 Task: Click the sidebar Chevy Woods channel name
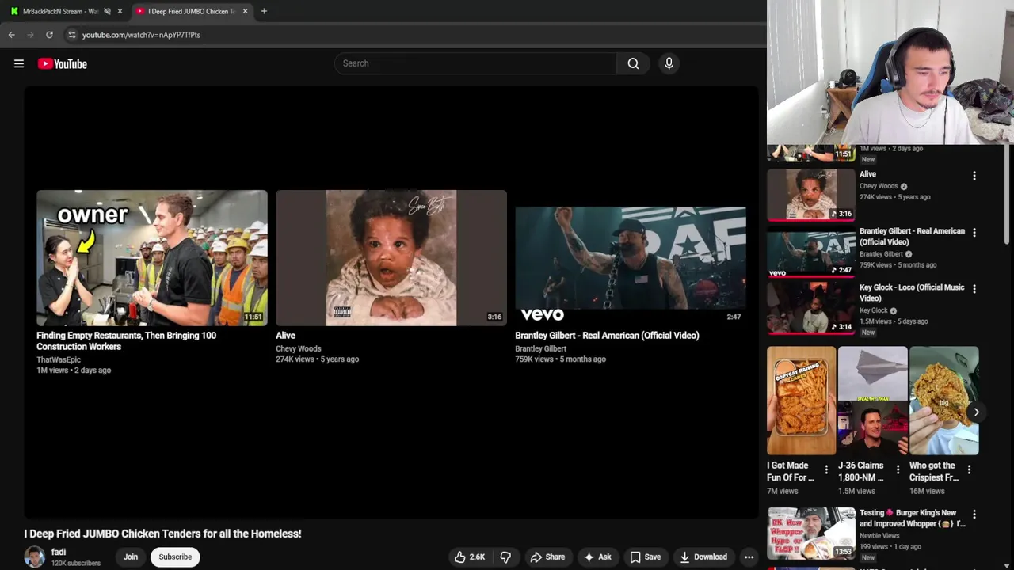pyautogui.click(x=879, y=186)
